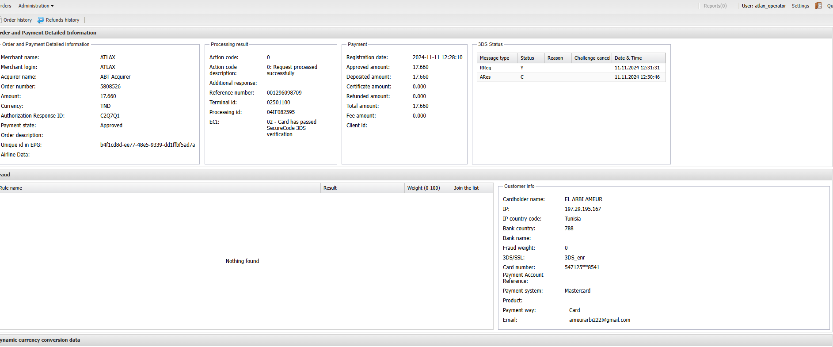Open the Settings link
Image resolution: width=833 pixels, height=347 pixels.
(800, 6)
